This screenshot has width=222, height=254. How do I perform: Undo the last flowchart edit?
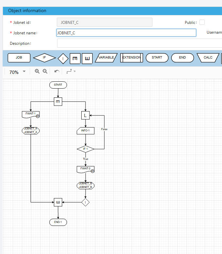tap(57, 72)
